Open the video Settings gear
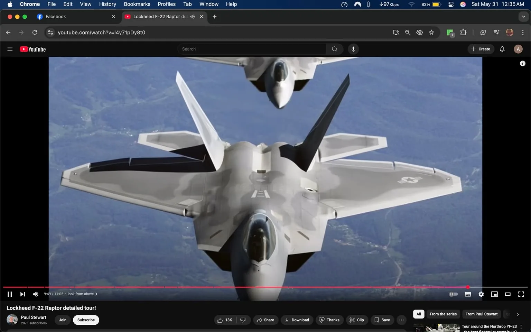Screen dimensions: 531x332 coord(481,294)
